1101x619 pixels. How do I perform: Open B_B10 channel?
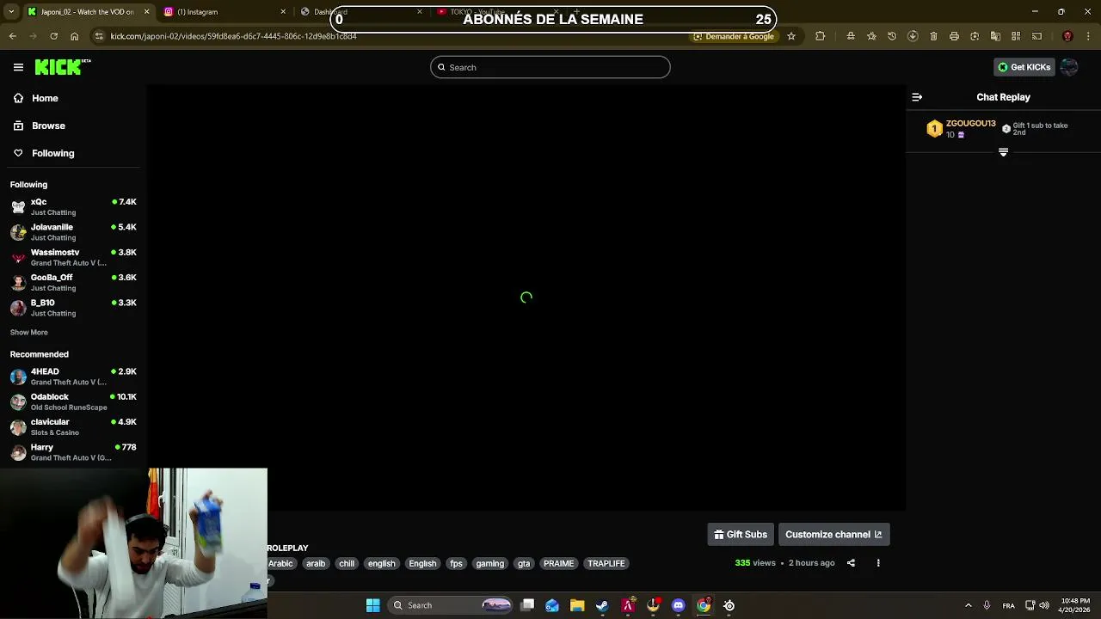pos(73,308)
